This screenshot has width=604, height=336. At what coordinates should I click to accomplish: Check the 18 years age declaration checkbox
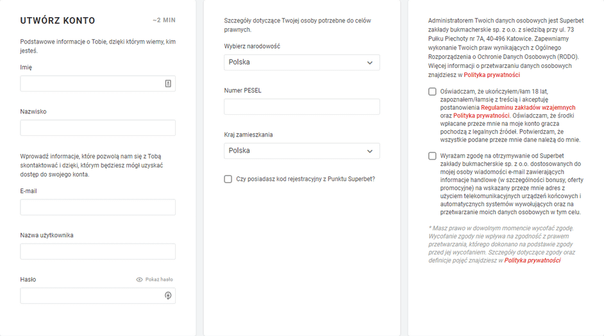pyautogui.click(x=432, y=92)
